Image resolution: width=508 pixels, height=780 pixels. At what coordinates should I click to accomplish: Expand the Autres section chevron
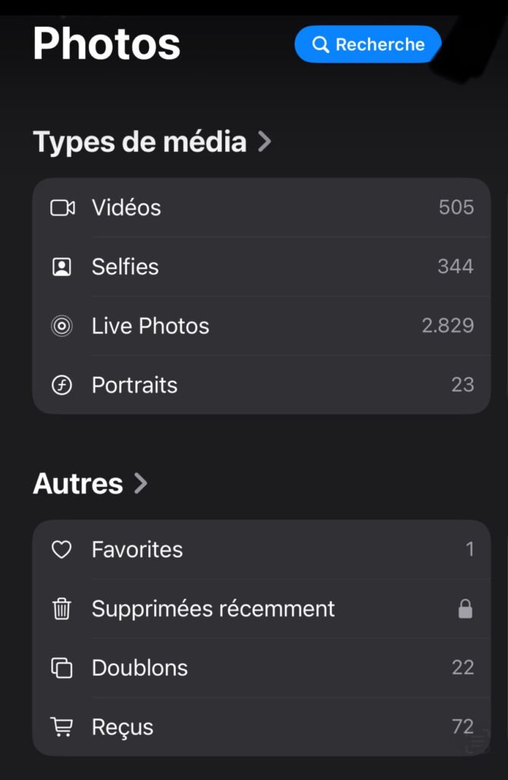[x=141, y=483]
